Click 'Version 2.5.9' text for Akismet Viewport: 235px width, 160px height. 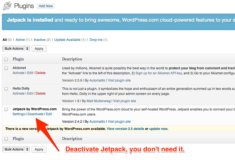point(72,80)
